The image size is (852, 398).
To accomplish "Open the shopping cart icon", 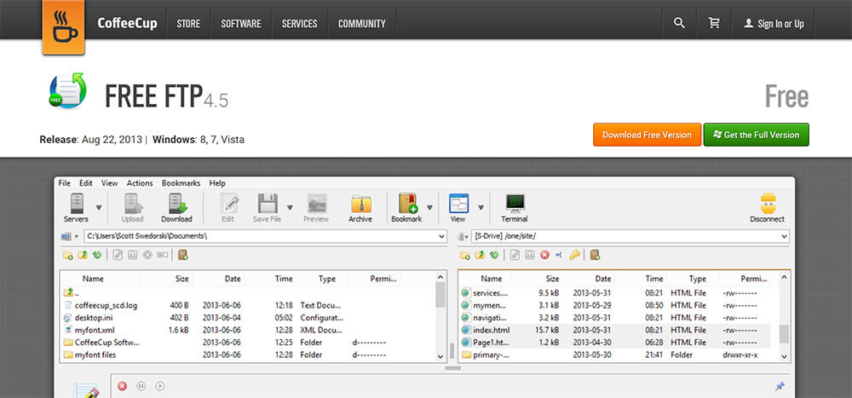I will pos(714,23).
